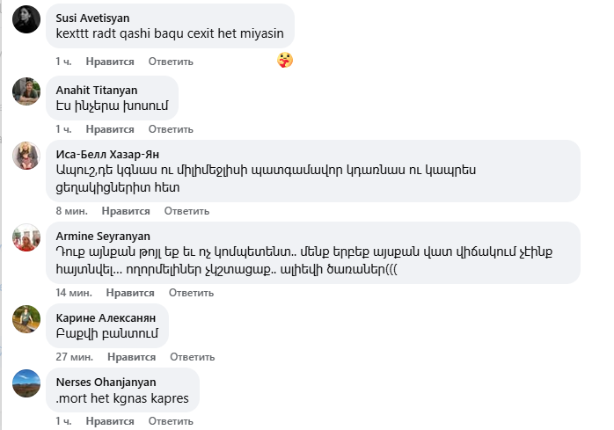Open Anahit Titanyan's profile name link
Image resolution: width=614 pixels, height=430 pixels.
[x=97, y=90]
